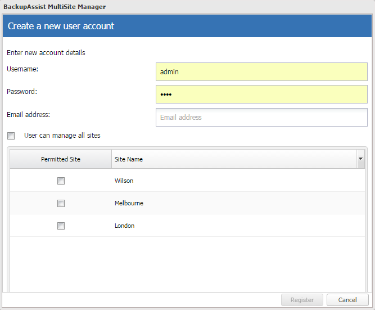
Task: Tick the Melbourne permitted site checkbox
Action: click(x=61, y=203)
